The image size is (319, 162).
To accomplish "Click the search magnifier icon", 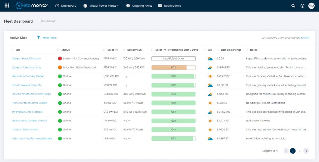I will tap(293, 6).
